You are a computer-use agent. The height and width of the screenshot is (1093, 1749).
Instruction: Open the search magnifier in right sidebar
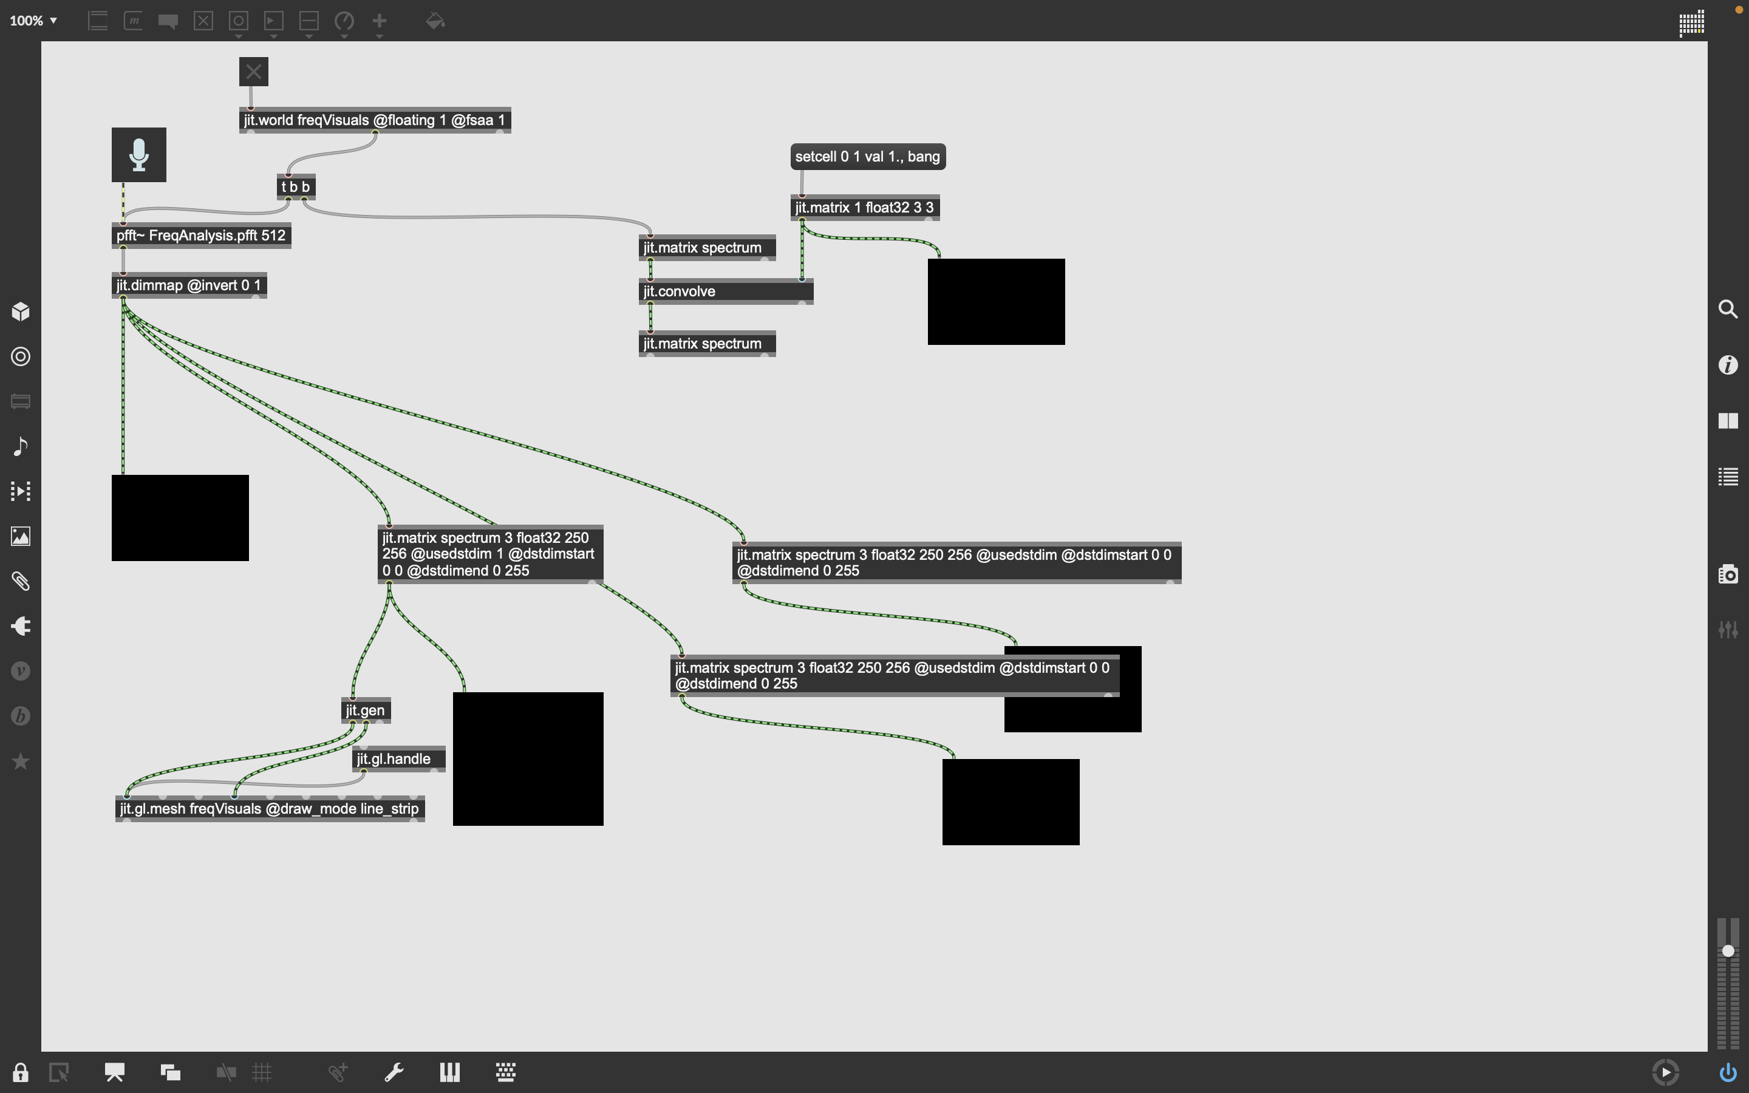(x=1727, y=310)
